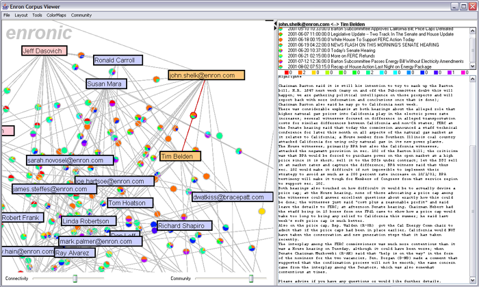Click the dwatkiss@bracepatt.com label

(x=233, y=197)
